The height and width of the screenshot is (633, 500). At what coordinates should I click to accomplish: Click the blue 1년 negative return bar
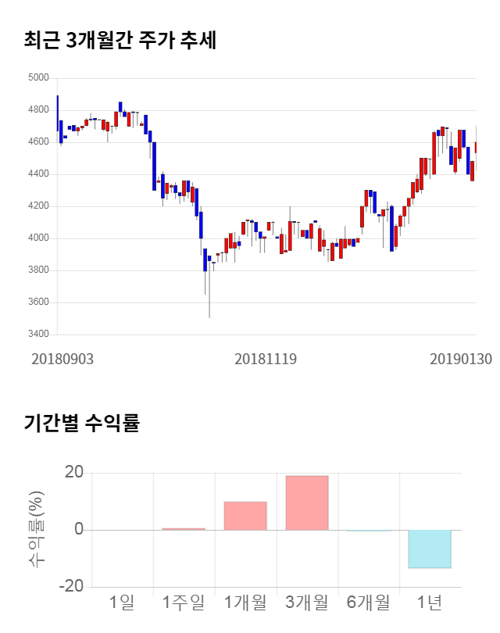(430, 549)
